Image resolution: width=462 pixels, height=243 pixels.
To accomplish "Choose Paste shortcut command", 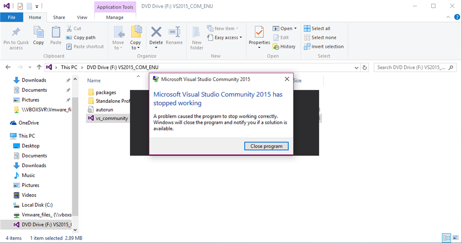I will pos(85,46).
